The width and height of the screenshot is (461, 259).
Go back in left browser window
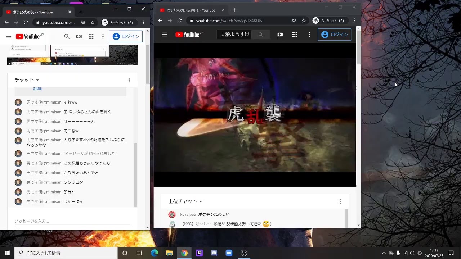coord(6,22)
